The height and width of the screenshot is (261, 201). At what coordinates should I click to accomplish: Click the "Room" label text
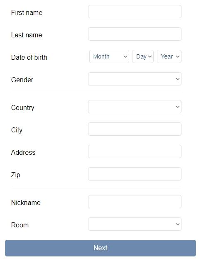20,225
